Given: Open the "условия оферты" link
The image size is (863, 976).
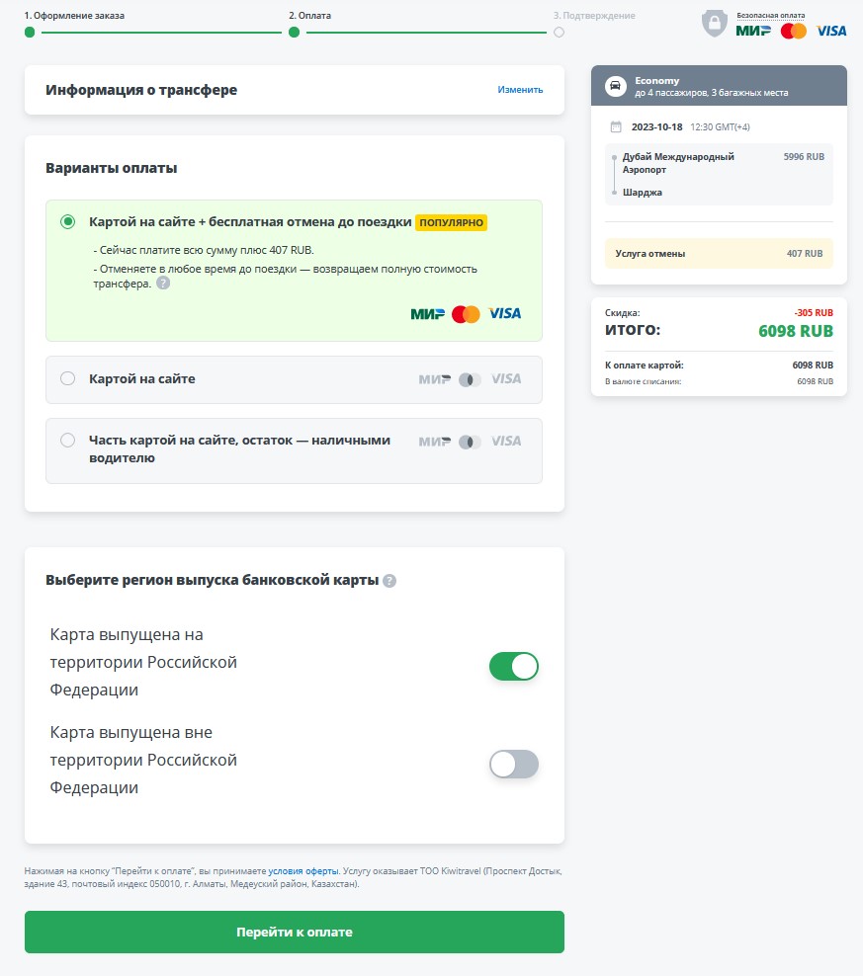Looking at the screenshot, I should coord(303,871).
